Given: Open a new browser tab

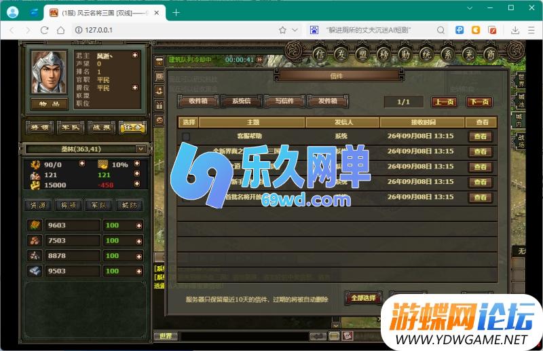Looking at the screenshot, I should (x=176, y=13).
